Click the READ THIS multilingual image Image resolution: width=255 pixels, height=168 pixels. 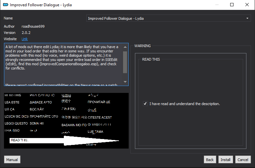pyautogui.click(x=66, y=121)
